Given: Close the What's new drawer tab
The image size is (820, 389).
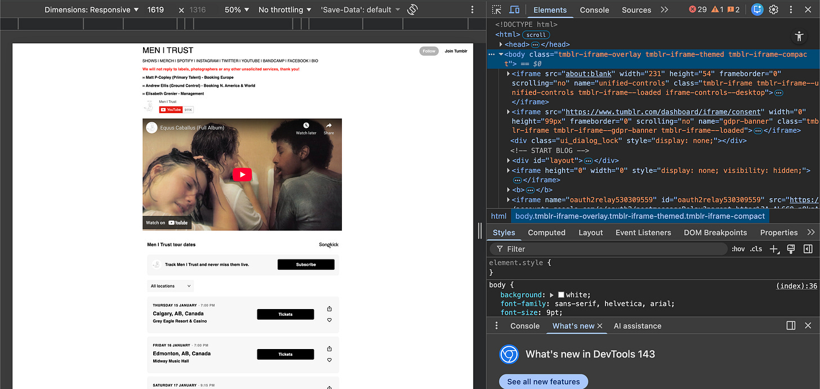Looking at the screenshot, I should pos(600,326).
